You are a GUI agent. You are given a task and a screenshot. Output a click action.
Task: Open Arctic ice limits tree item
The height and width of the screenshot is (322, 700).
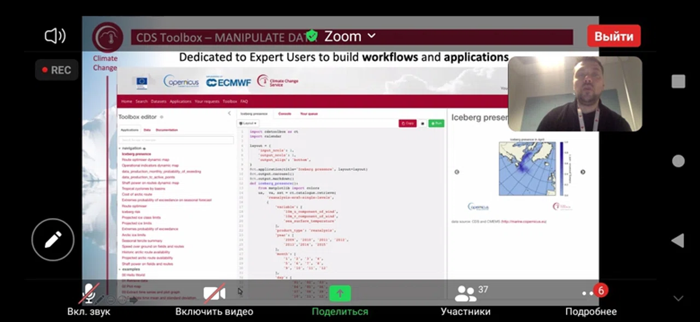coord(133,235)
